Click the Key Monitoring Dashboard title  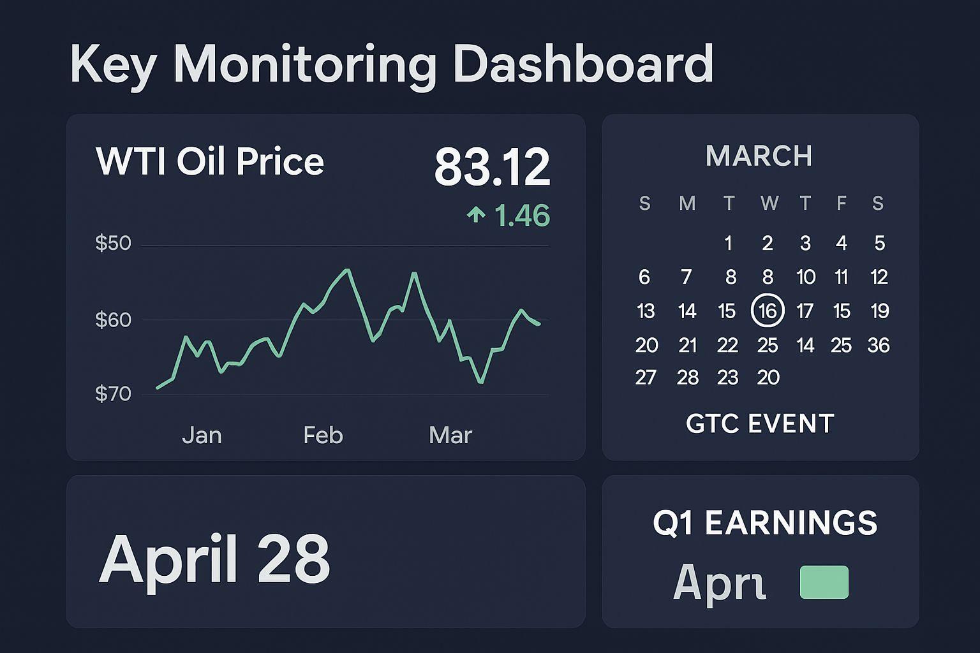tap(391, 64)
